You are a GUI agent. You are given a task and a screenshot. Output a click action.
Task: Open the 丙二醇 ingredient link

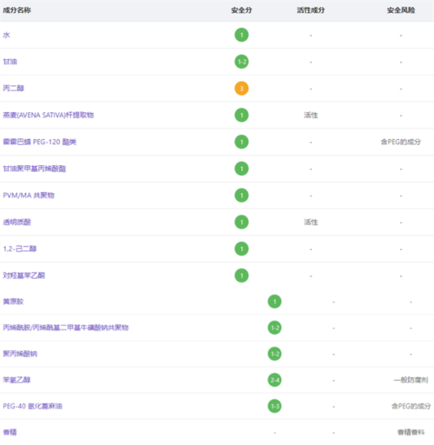[14, 89]
